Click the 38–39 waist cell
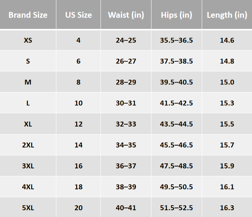Screen dimensions: 252x217 click(x=126, y=187)
